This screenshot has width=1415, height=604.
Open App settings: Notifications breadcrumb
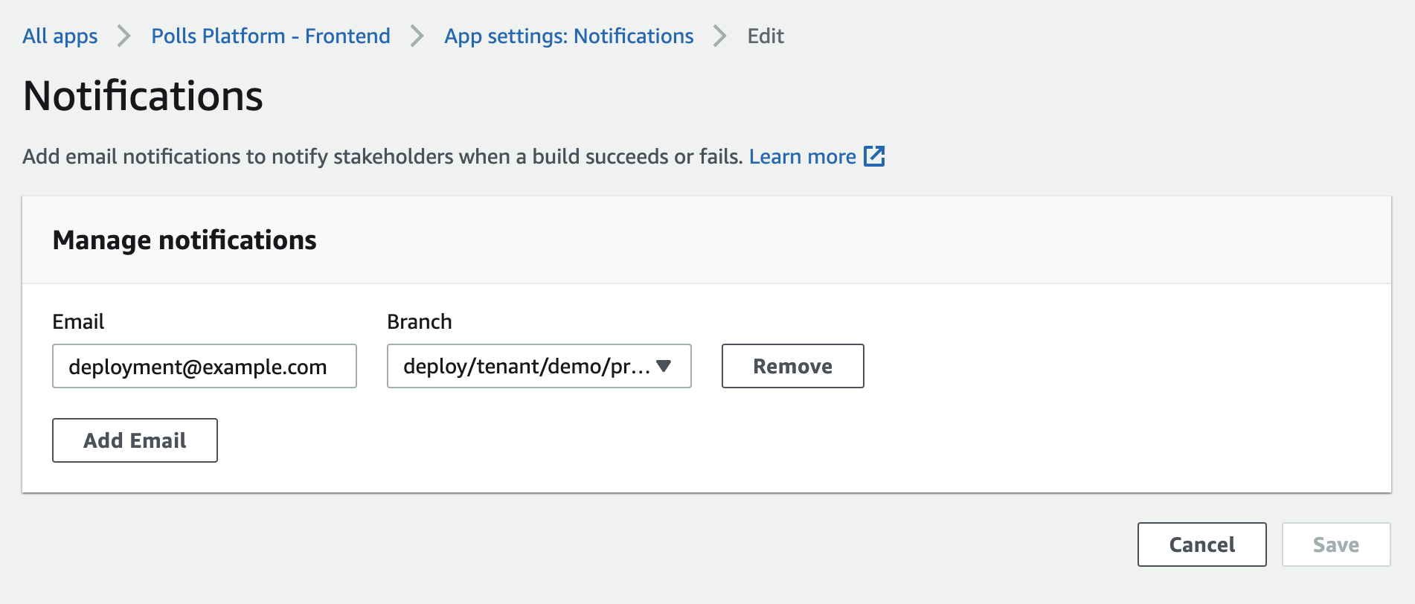(568, 36)
